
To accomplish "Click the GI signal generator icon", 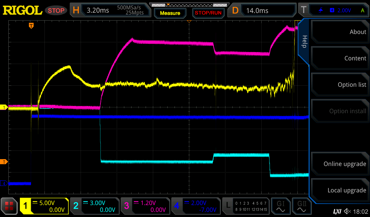I will pos(281,206).
